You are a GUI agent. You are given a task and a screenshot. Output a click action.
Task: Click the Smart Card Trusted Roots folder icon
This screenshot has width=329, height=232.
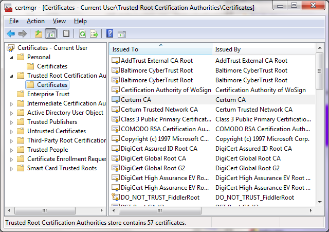tap(21, 168)
